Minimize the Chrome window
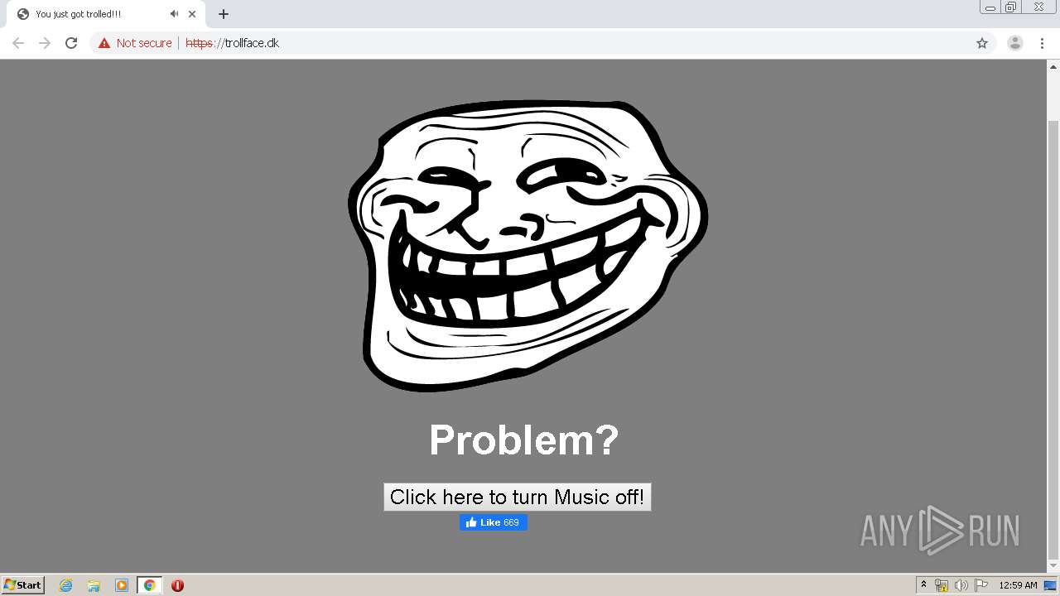The image size is (1060, 596). (x=990, y=7)
